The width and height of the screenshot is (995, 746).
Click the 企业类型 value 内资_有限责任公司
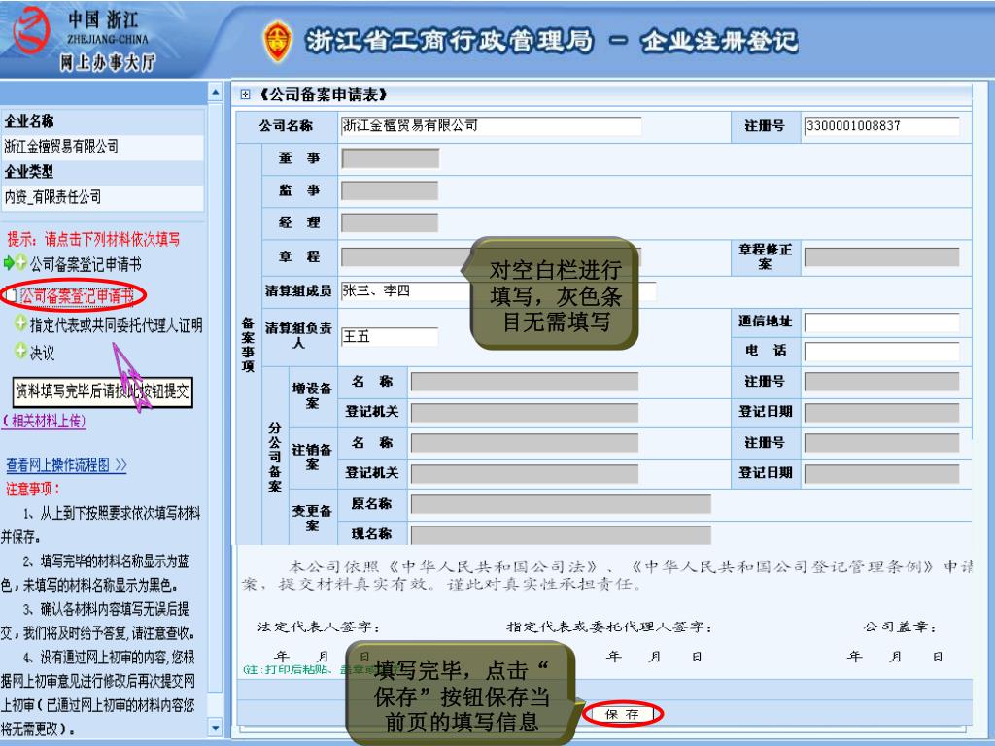(52, 196)
